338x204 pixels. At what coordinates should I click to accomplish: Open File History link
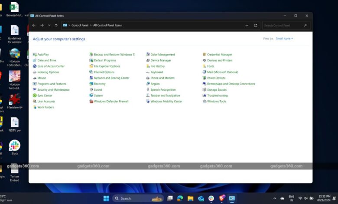pyautogui.click(x=158, y=66)
